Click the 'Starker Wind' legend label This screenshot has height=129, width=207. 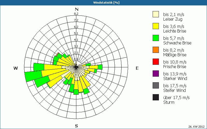tap(175, 78)
